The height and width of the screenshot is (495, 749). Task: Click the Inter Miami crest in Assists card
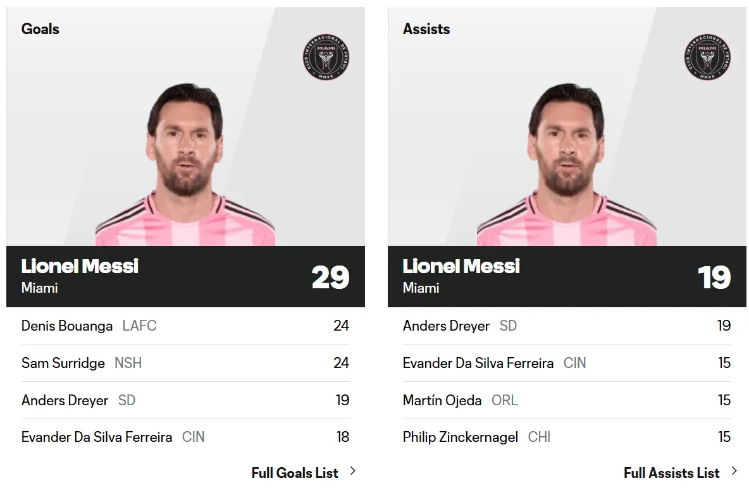pos(707,58)
